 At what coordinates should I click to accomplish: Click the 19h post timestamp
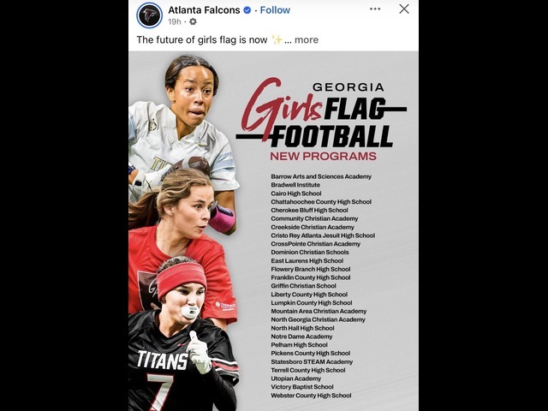click(x=175, y=21)
